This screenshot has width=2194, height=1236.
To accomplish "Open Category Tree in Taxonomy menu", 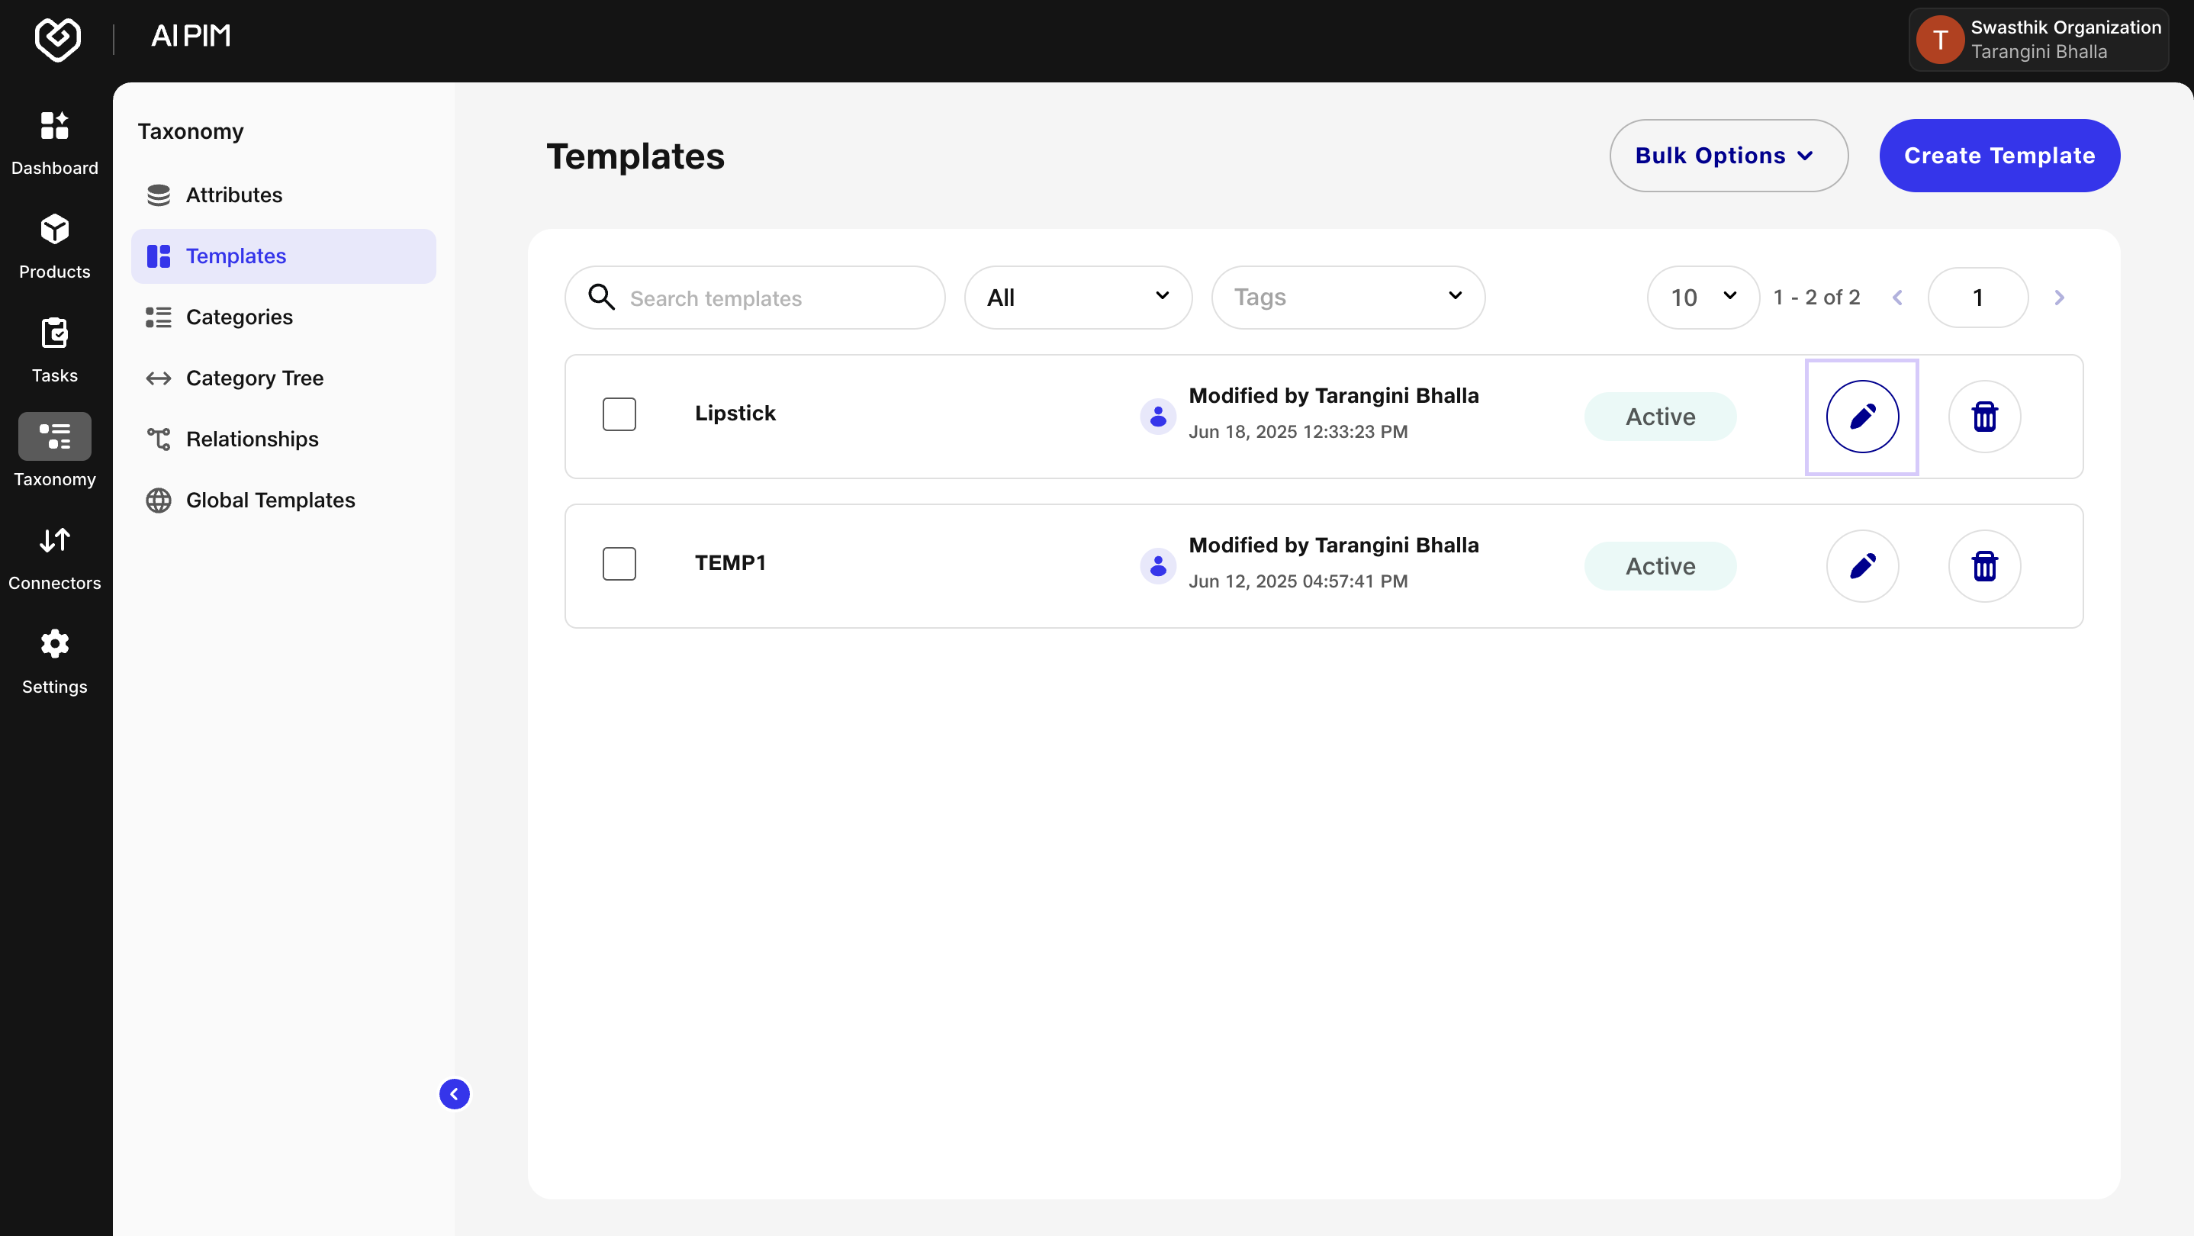I will tap(284, 378).
